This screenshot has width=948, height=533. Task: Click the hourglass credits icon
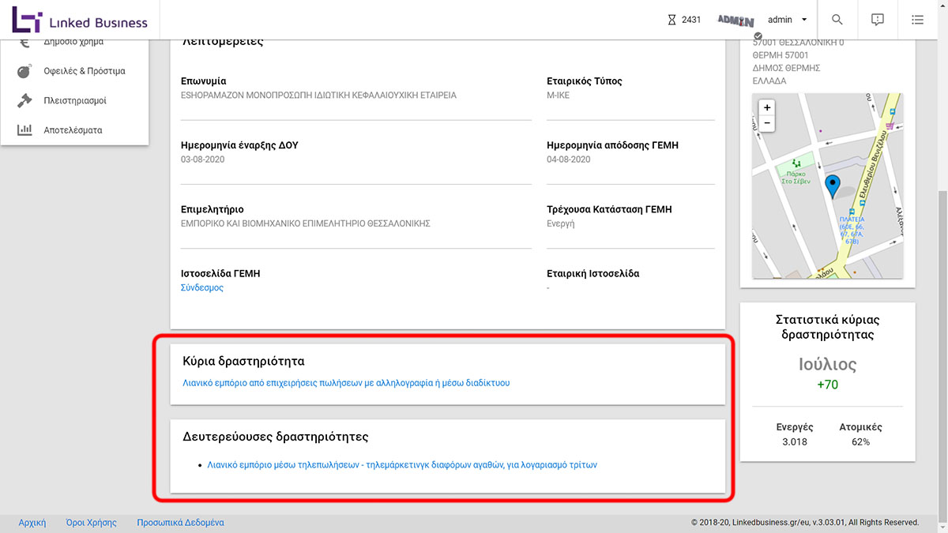[x=671, y=20]
